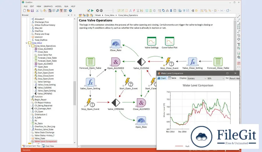This screenshot has height=152, width=262.
Task: Click the magnifier Find icon in toolbar
Action: 57,11
